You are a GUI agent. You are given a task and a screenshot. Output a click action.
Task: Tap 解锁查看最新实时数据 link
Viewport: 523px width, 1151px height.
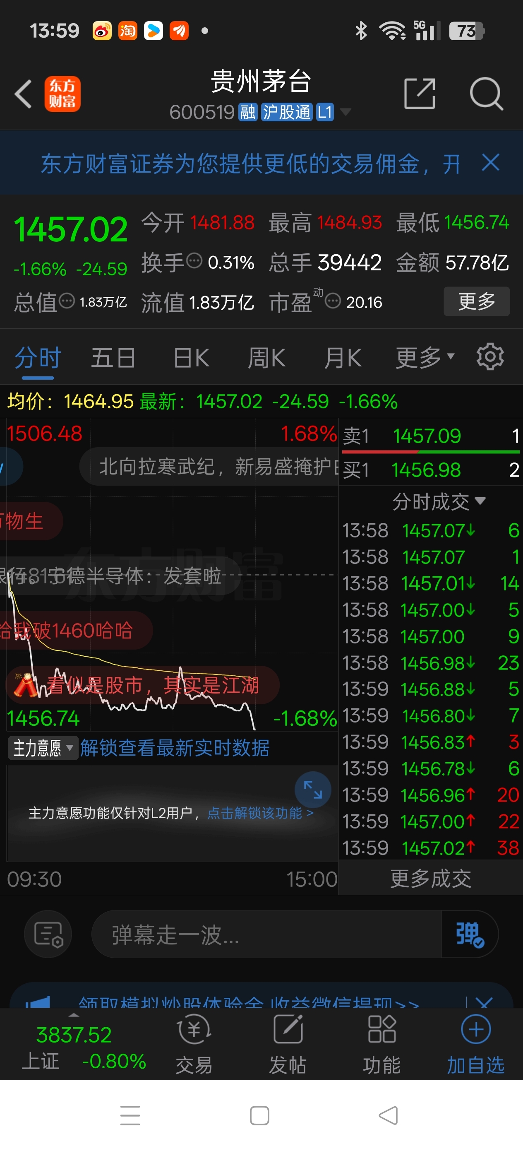click(175, 748)
